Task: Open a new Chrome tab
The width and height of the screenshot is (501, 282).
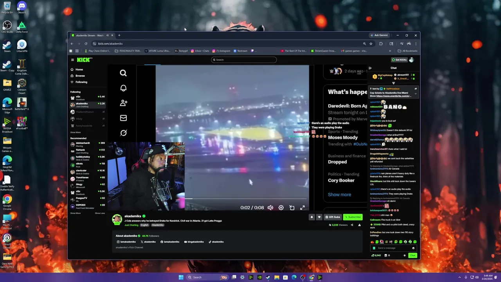Action: point(119,35)
